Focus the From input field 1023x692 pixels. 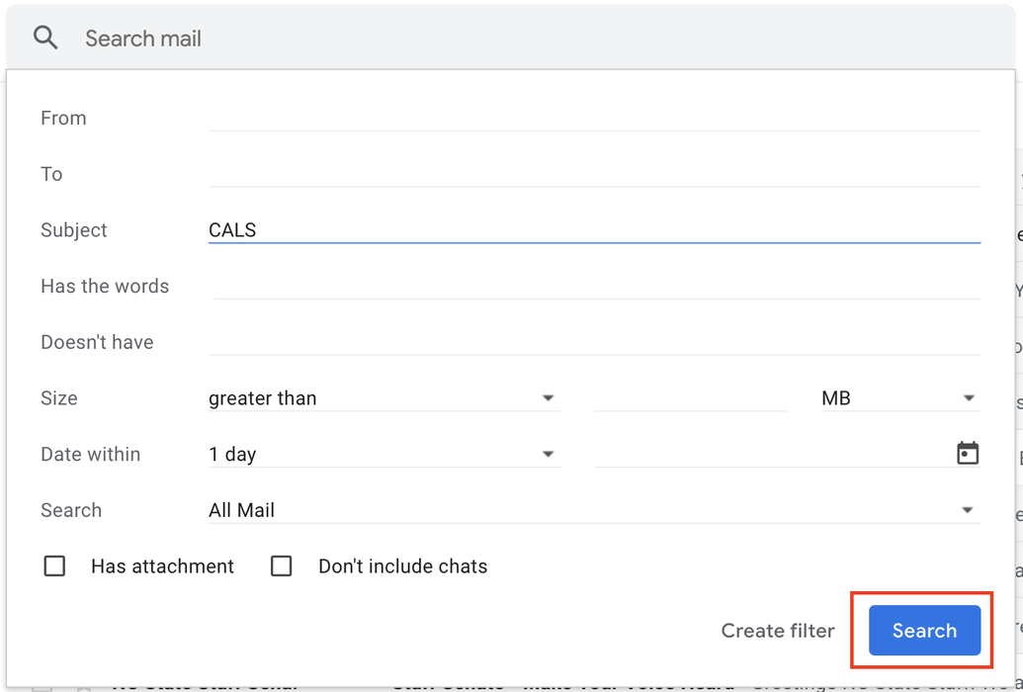tap(593, 118)
